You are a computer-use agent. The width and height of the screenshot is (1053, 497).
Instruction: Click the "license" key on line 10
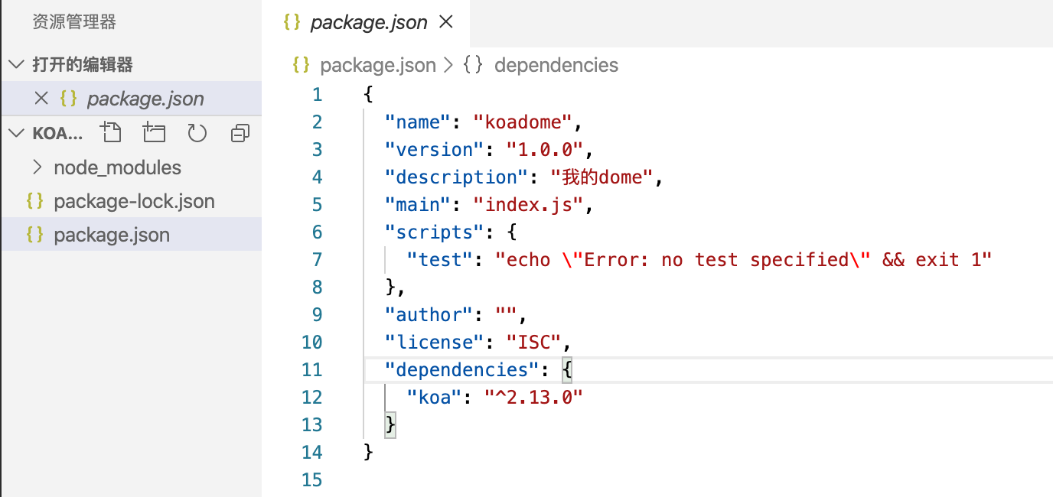click(435, 343)
